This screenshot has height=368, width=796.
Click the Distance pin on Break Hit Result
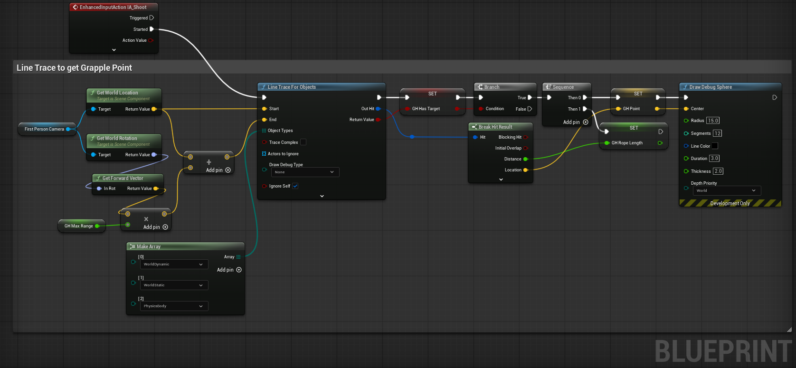(x=525, y=159)
